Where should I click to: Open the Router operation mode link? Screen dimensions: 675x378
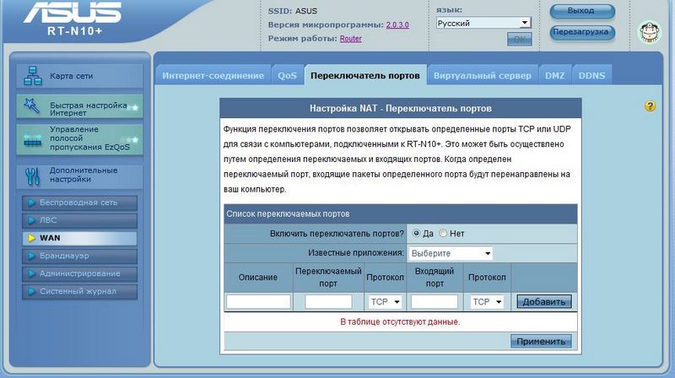click(x=351, y=39)
